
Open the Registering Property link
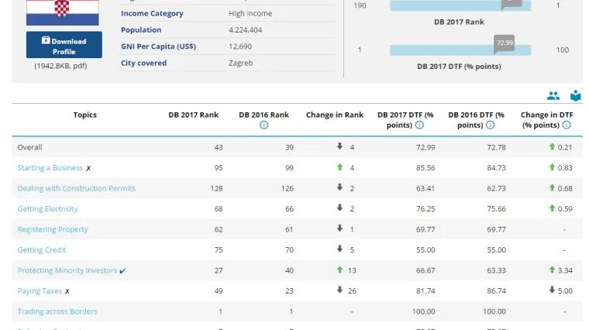pyautogui.click(x=53, y=229)
